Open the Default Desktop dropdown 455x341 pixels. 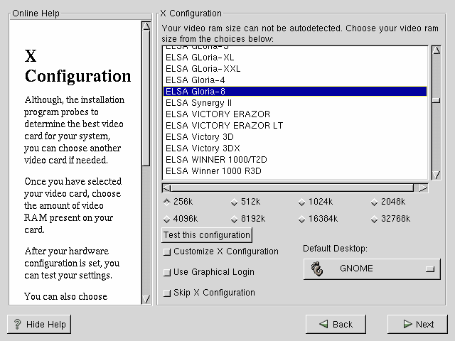[x=372, y=269]
